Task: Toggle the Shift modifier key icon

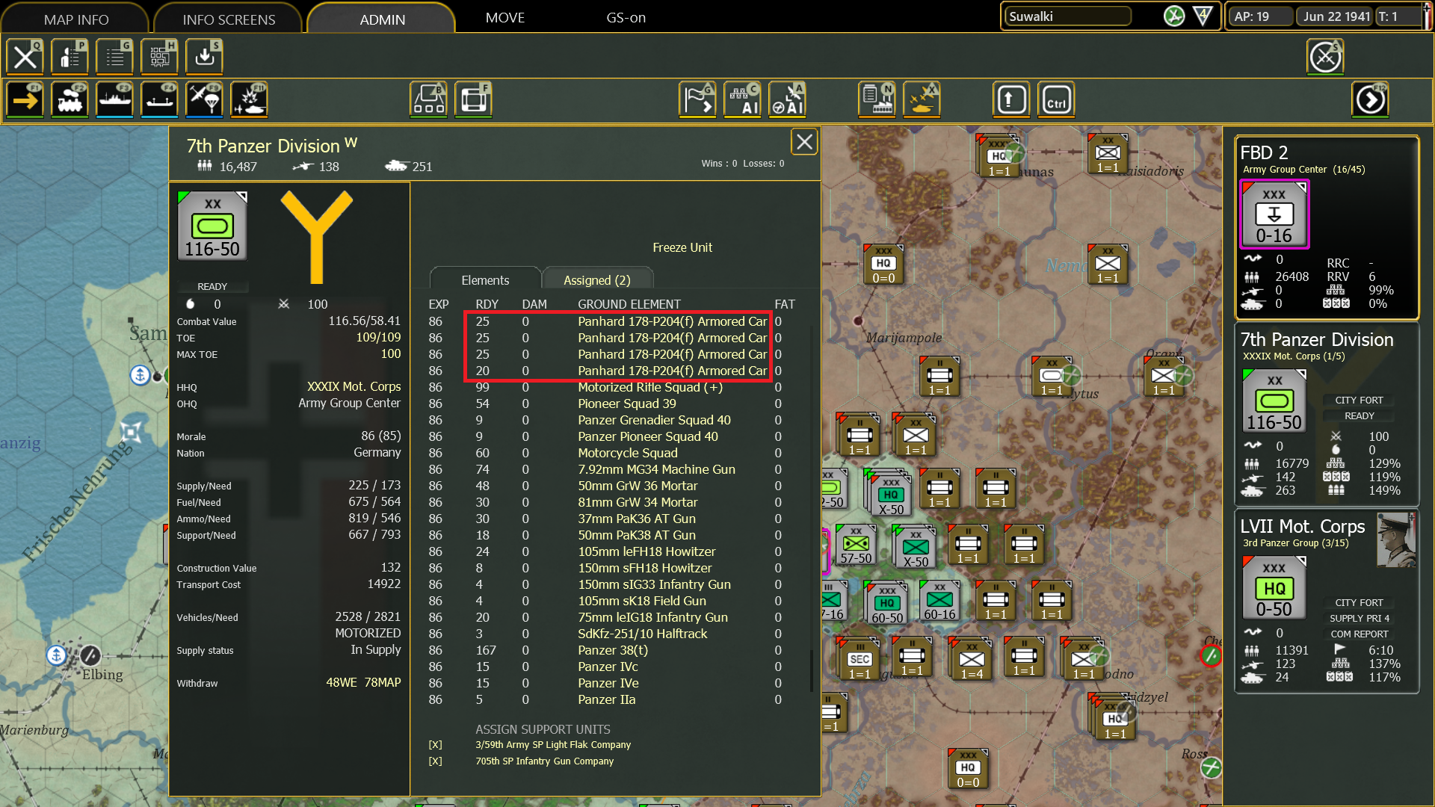Action: pyautogui.click(x=1011, y=99)
